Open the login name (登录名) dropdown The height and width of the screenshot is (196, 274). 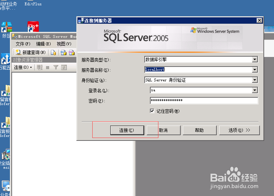[x=255, y=90]
